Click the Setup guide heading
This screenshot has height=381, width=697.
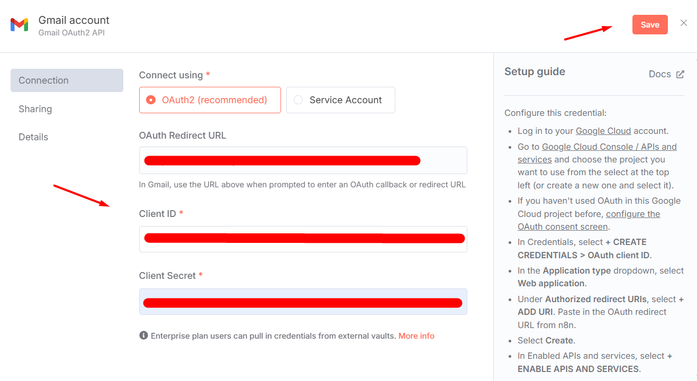[x=535, y=71]
